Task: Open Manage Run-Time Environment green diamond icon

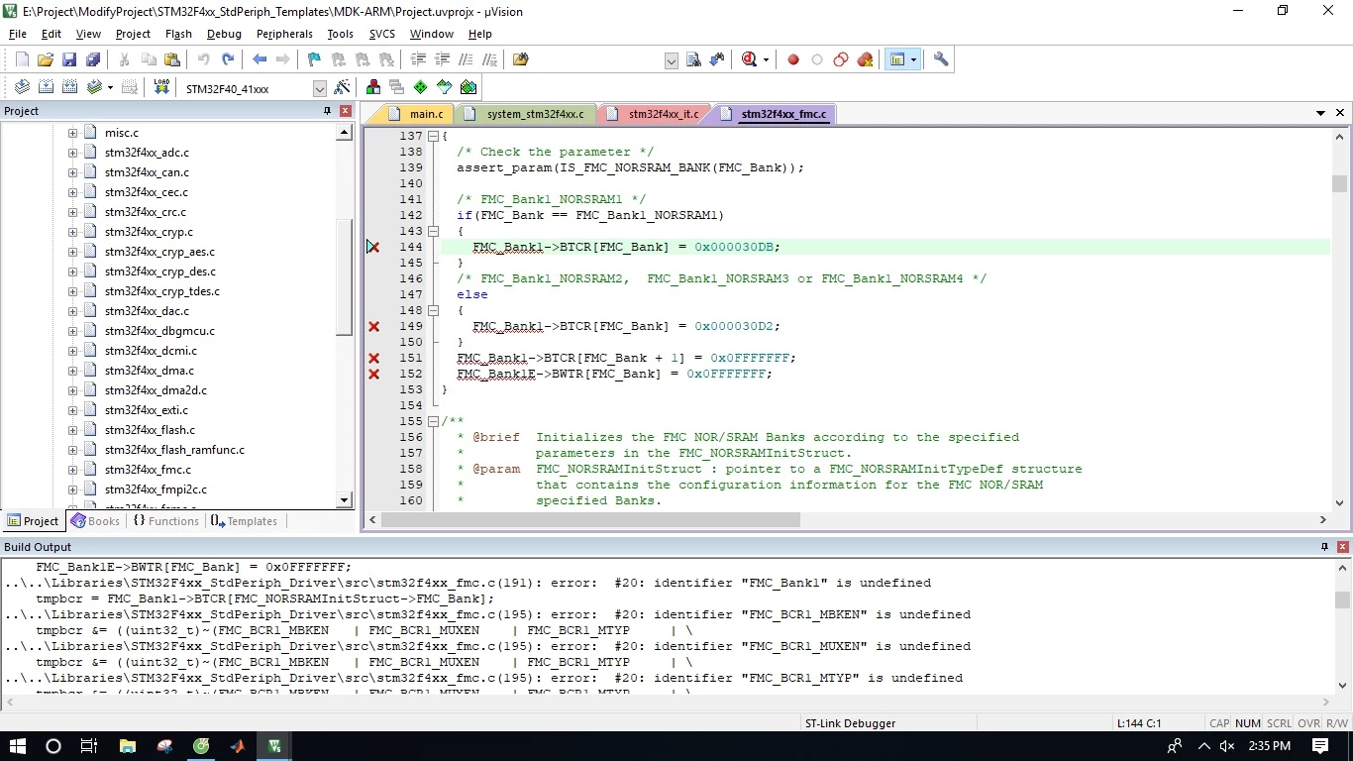Action: pos(420,87)
